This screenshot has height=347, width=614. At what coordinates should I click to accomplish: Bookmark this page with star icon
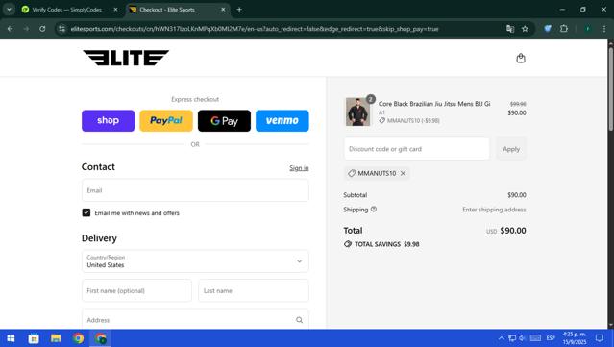(x=525, y=29)
